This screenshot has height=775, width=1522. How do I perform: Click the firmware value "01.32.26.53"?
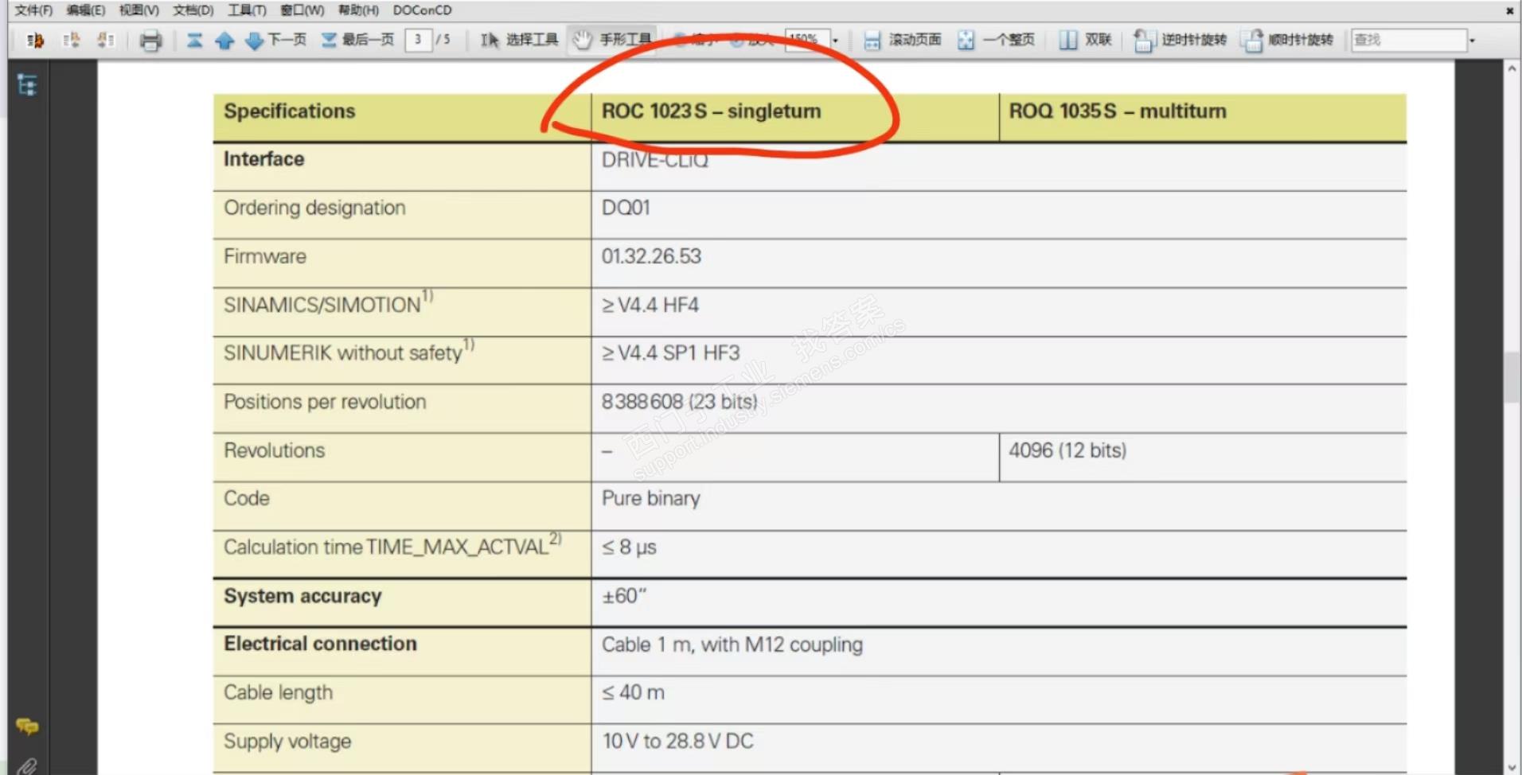[651, 256]
